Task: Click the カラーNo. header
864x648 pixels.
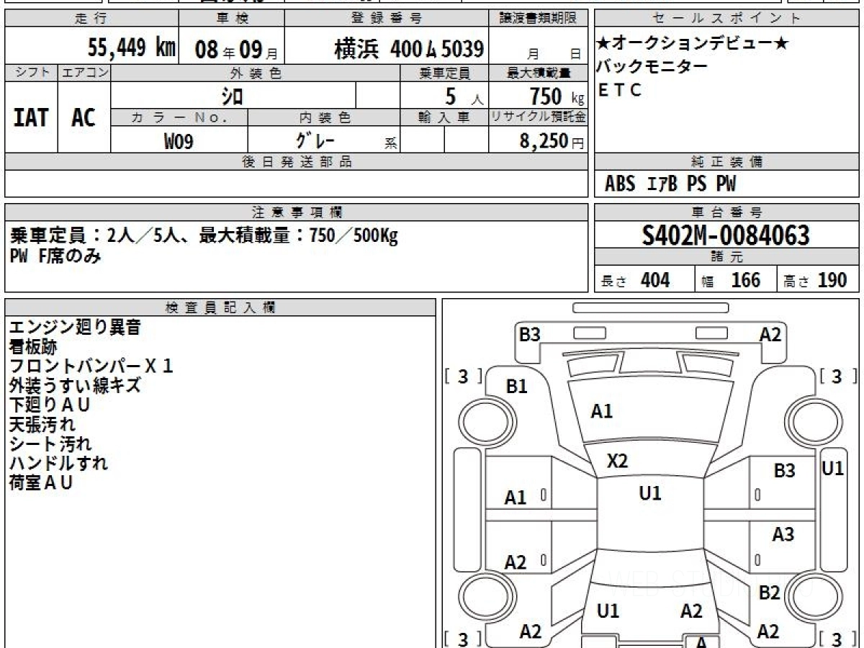Action: (179, 117)
